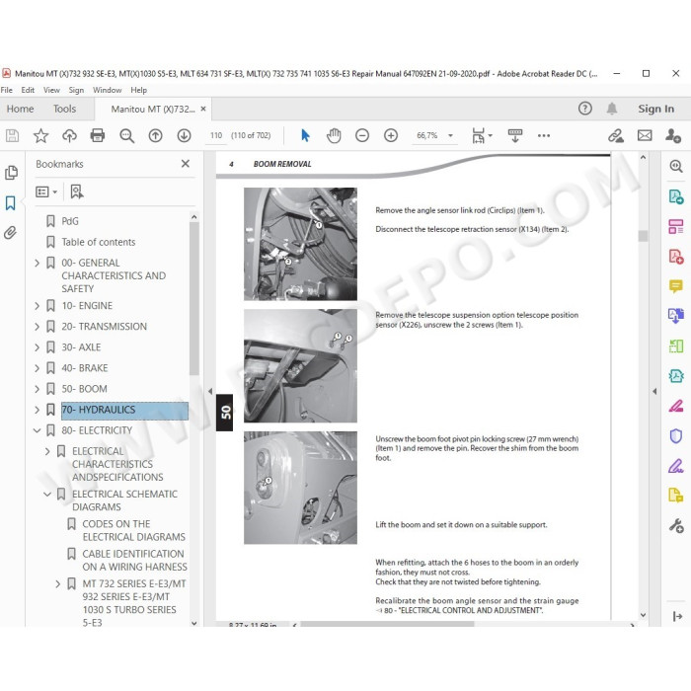The width and height of the screenshot is (691, 691).
Task: Print the document with printer icon
Action: (x=98, y=136)
